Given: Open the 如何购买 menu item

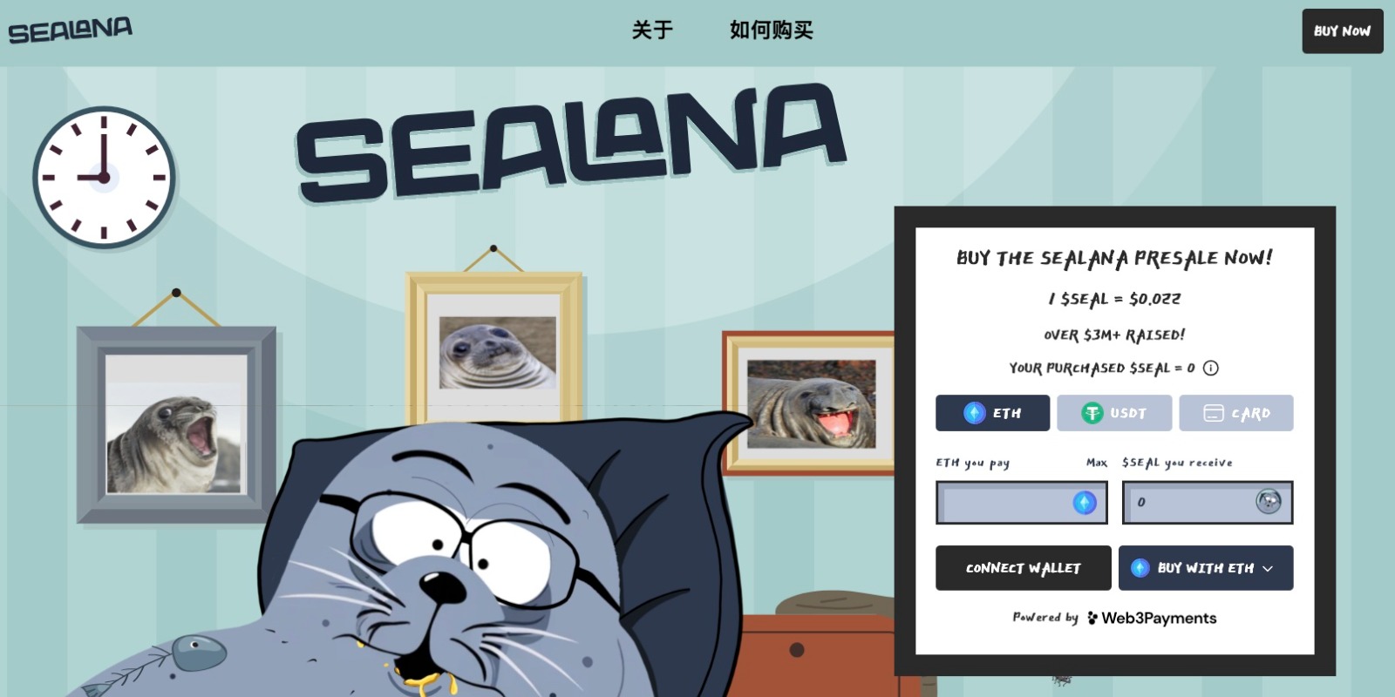Looking at the screenshot, I should coord(772,30).
